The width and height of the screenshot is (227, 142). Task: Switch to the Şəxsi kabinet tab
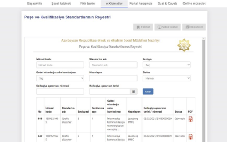click(61, 3)
